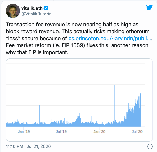This screenshot has width=157, height=152.
Task: Visit the @VitalikButerin handle link
Action: (x=36, y=14)
